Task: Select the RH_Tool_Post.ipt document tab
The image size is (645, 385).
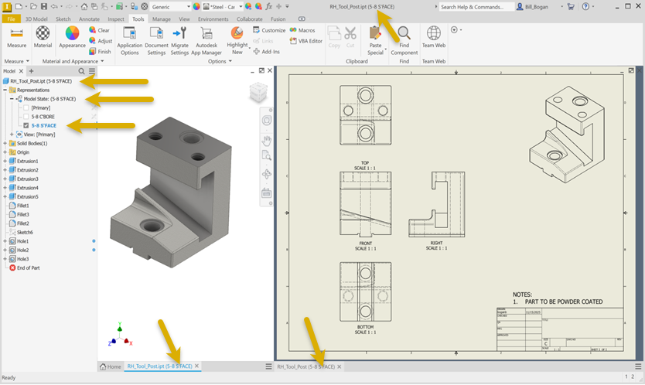Action: click(159, 366)
